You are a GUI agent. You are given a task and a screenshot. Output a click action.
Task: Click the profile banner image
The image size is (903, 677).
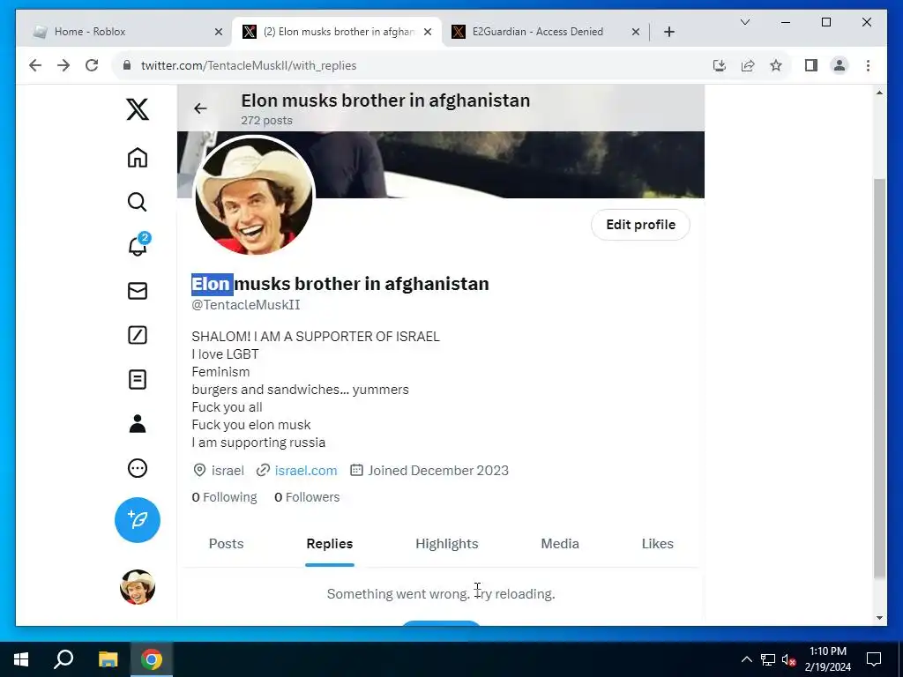(x=510, y=165)
